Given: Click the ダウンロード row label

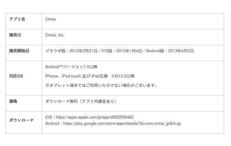Looking at the screenshot, I should [x=21, y=120].
